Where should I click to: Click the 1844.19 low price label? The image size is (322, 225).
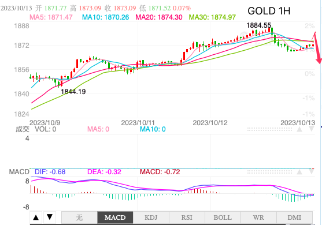pos(73,92)
